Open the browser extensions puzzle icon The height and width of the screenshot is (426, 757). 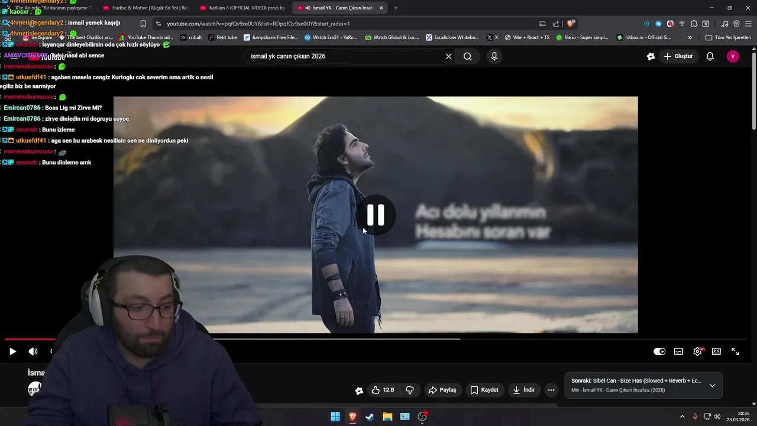(x=694, y=24)
